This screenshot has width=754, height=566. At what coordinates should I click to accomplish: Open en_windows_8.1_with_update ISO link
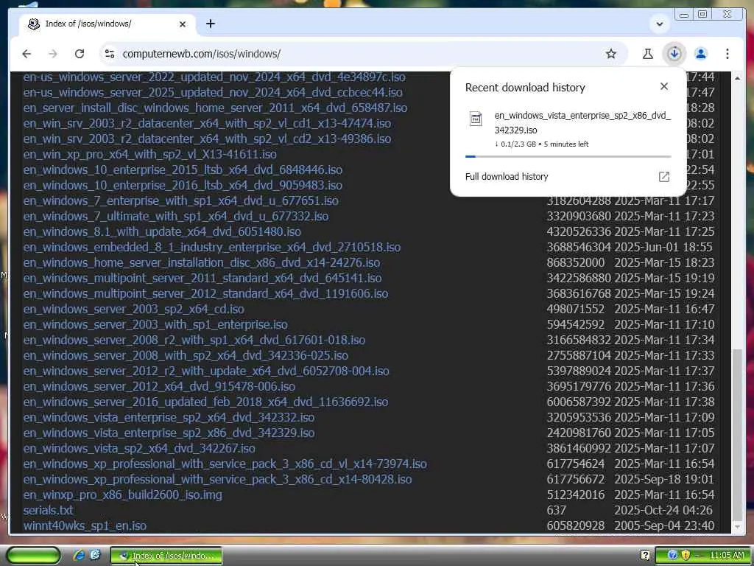point(162,231)
